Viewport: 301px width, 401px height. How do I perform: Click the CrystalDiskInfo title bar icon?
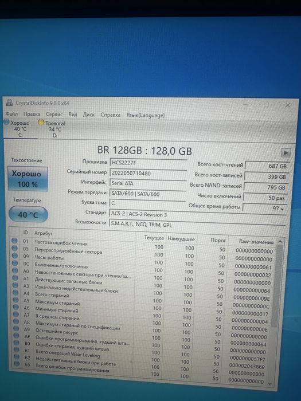click(10, 103)
